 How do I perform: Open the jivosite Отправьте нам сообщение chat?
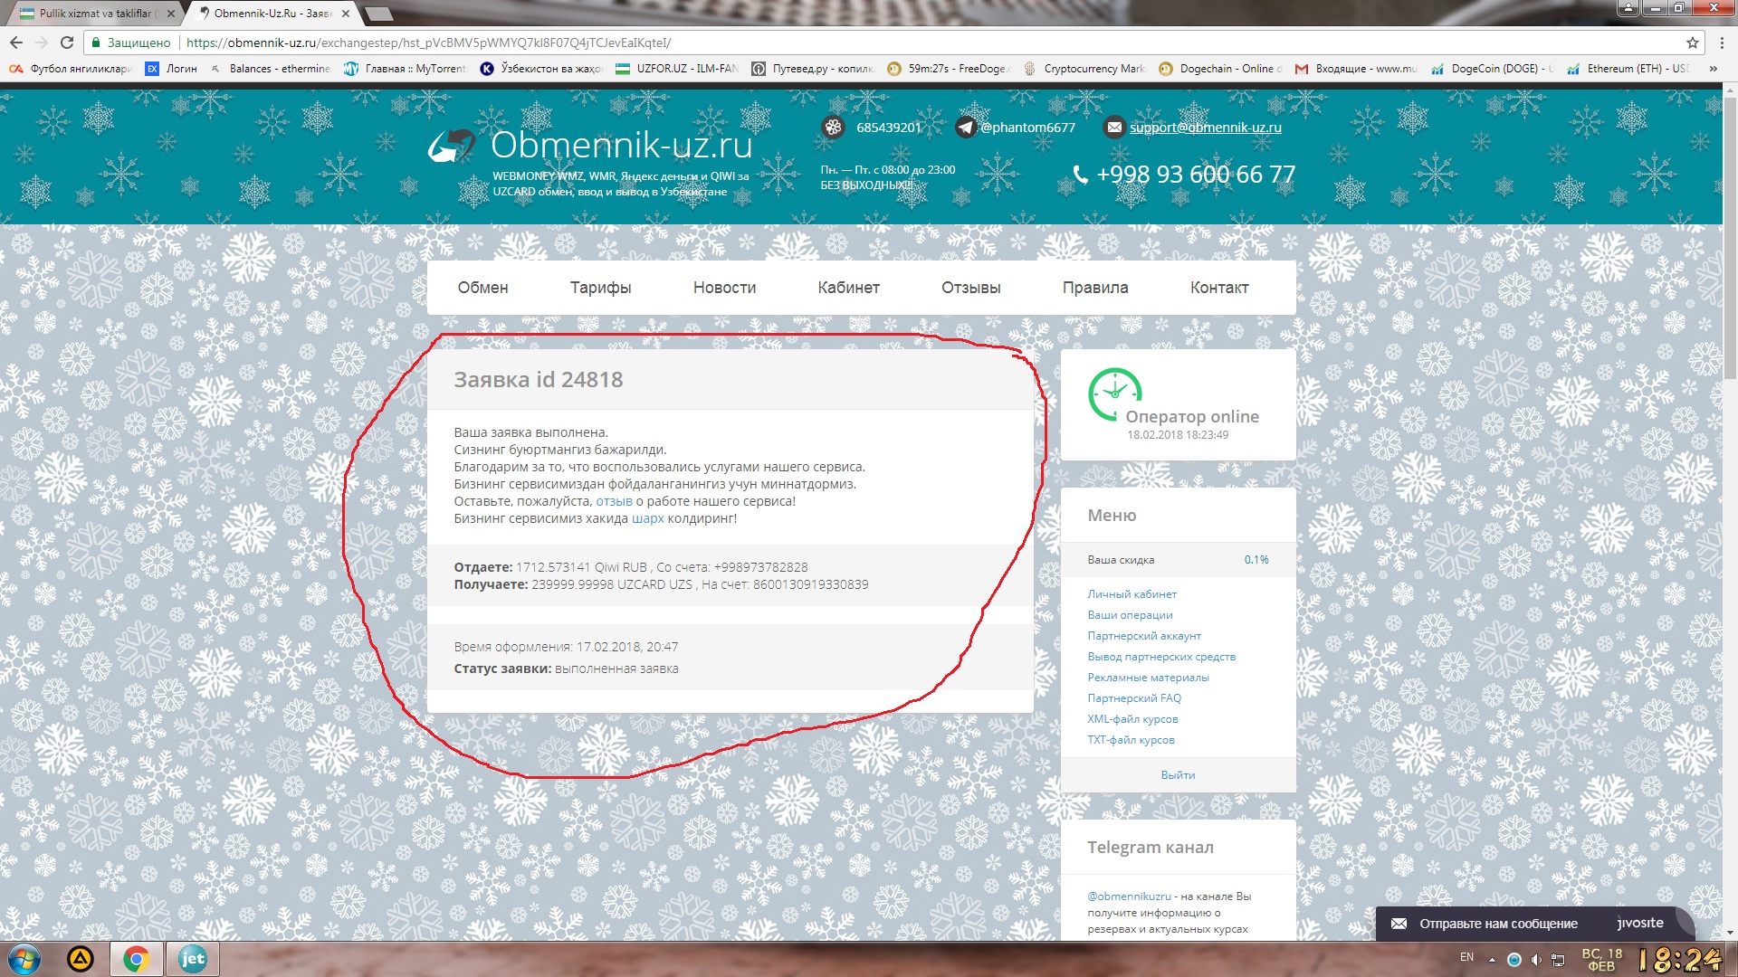click(x=1498, y=924)
